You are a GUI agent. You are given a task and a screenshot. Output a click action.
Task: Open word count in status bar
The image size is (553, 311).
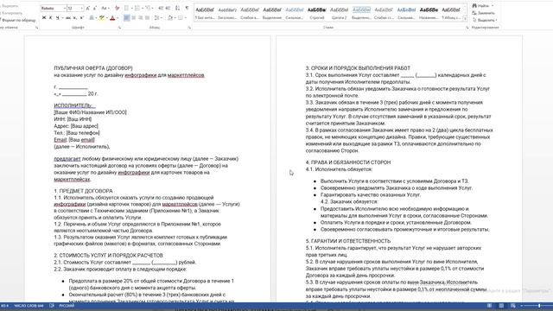click(x=29, y=306)
